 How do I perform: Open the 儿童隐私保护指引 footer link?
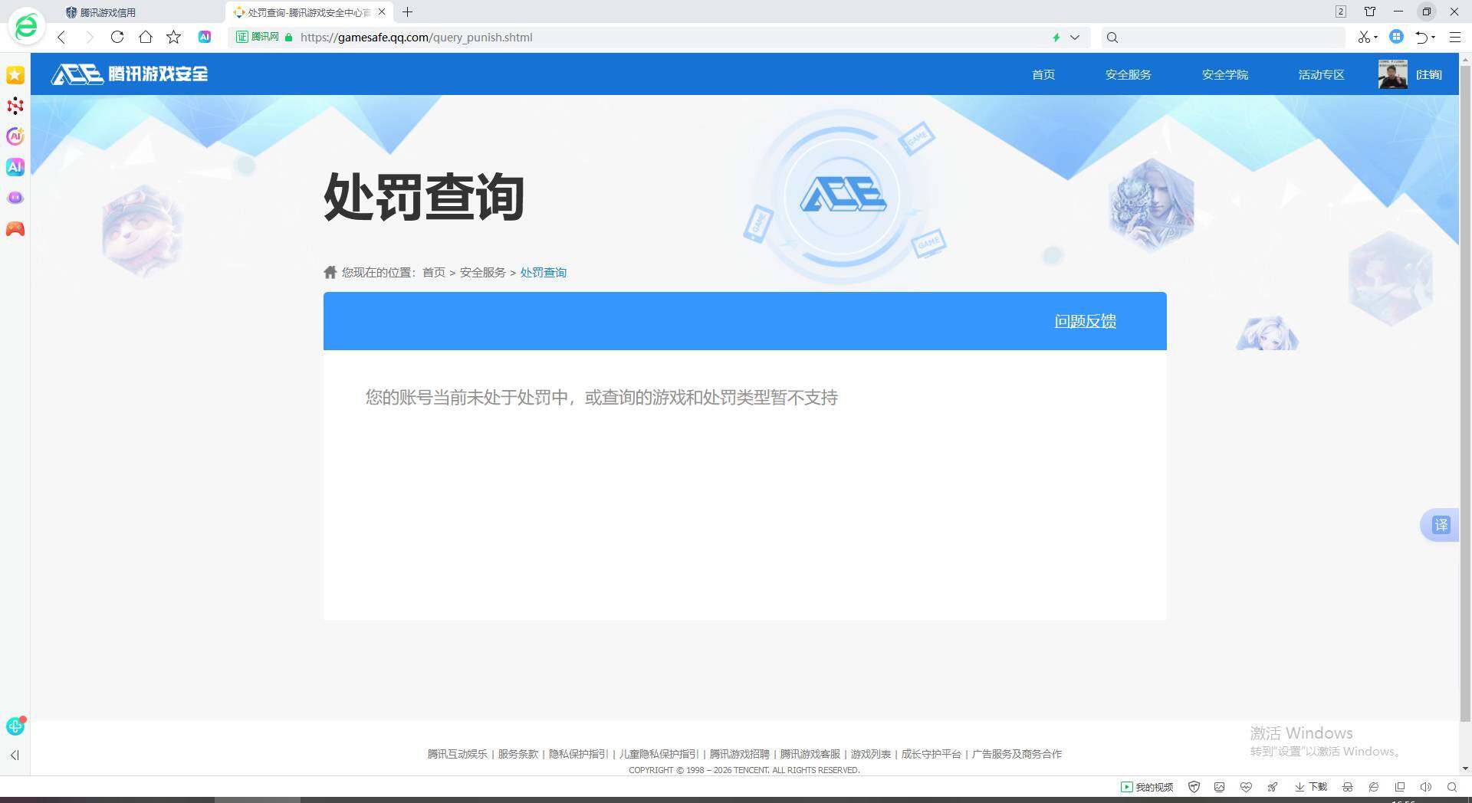[659, 754]
